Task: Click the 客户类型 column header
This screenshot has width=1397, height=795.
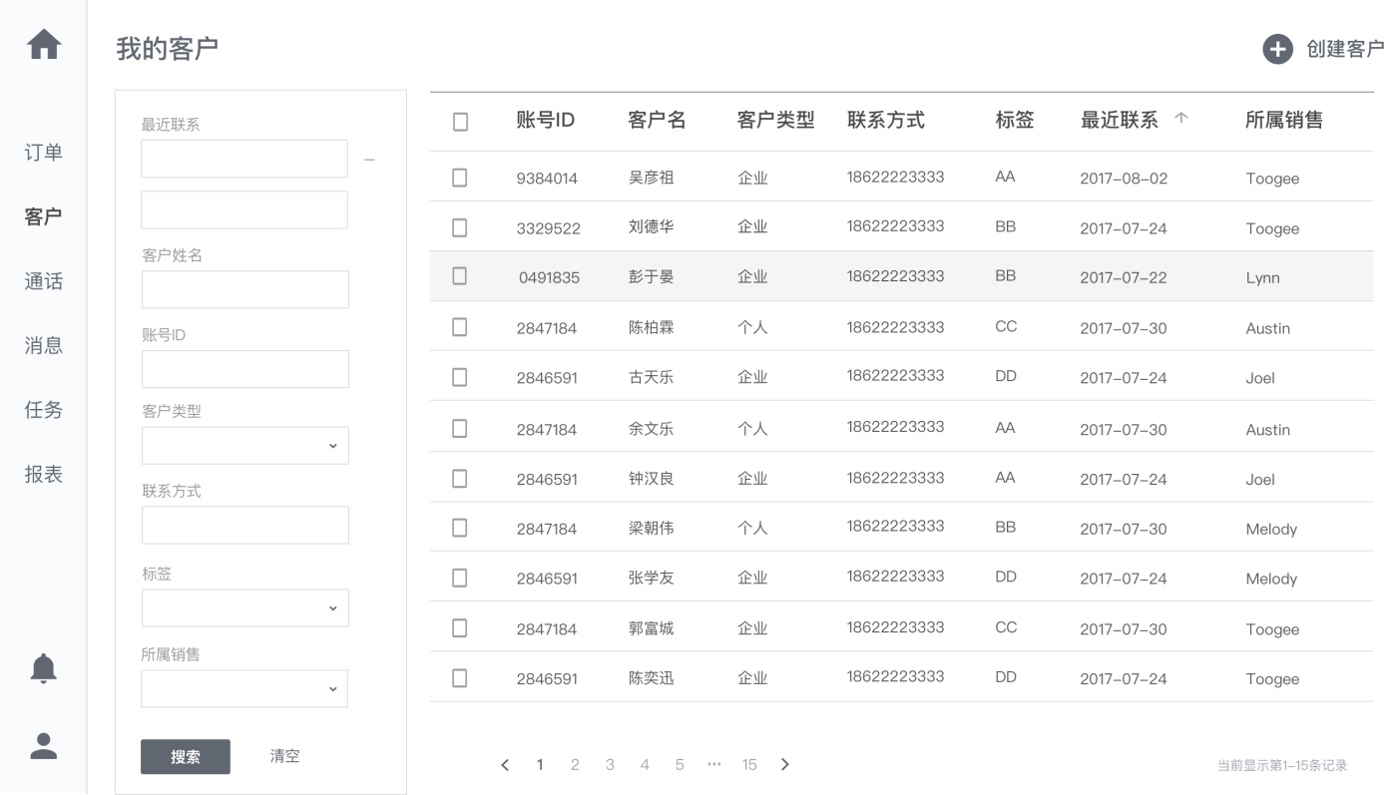Action: coord(776,121)
